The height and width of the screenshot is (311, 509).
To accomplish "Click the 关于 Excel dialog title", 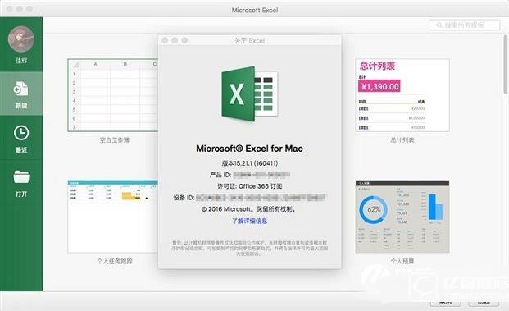I will pyautogui.click(x=249, y=41).
